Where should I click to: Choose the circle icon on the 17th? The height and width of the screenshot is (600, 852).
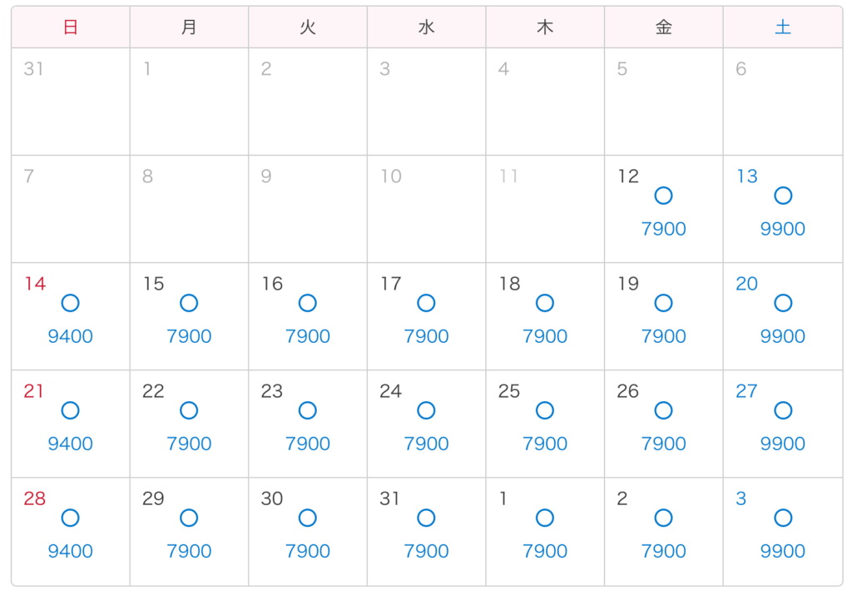coord(426,303)
